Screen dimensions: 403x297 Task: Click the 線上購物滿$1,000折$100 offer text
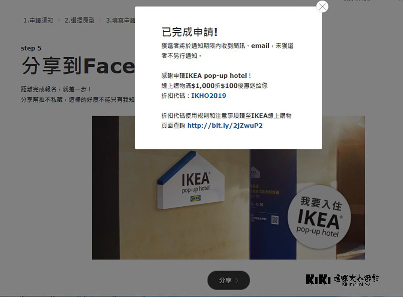[214, 85]
